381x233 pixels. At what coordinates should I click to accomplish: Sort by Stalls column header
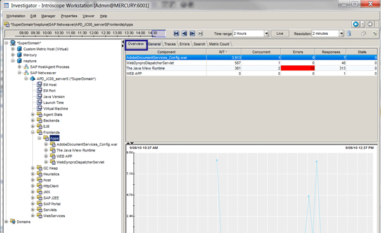pos(362,52)
